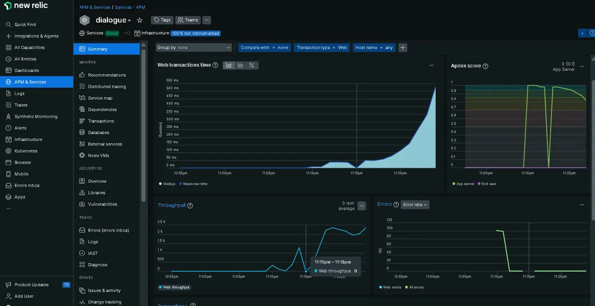The height and width of the screenshot is (306, 595).
Task: Show more sidebar items ellipsis
Action: pyautogui.click(x=8, y=208)
